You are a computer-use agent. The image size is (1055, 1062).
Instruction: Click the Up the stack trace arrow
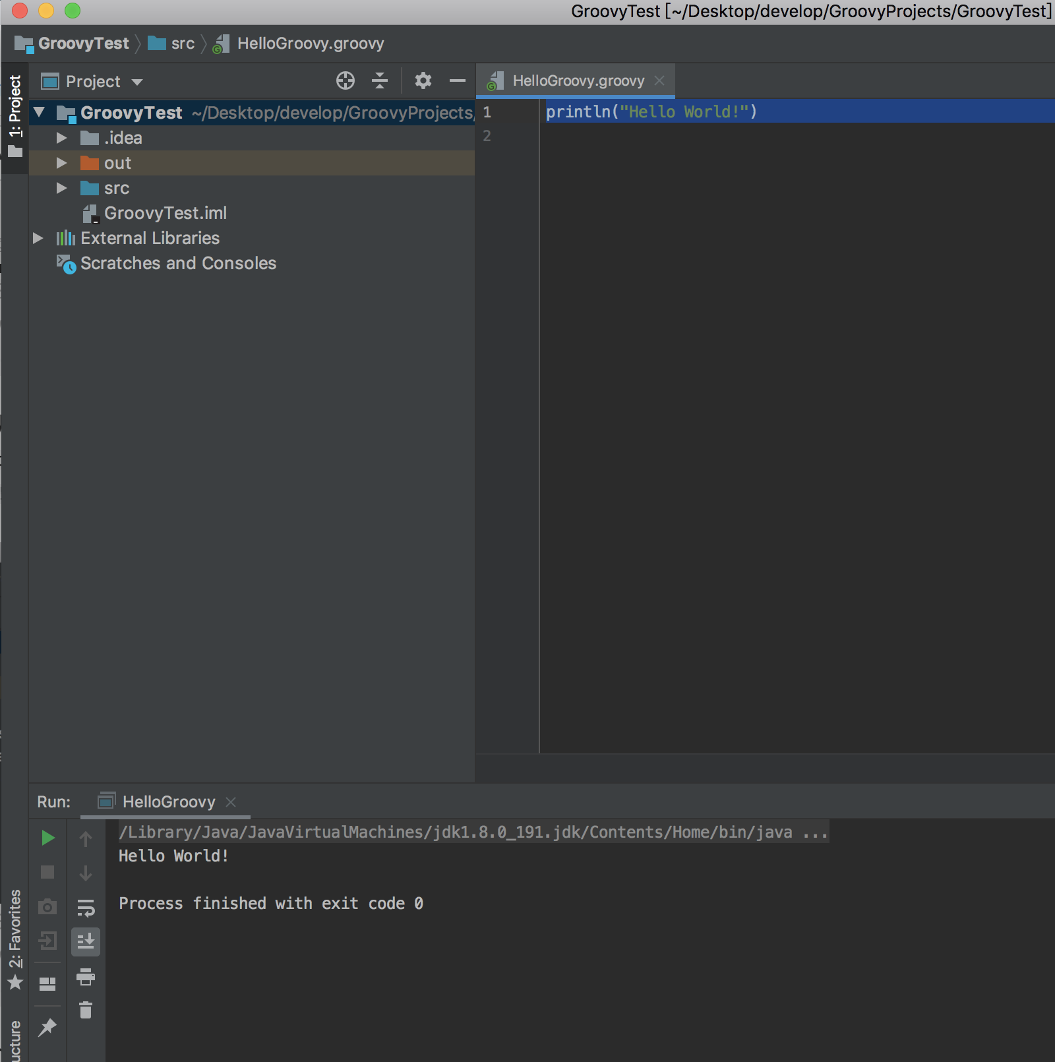86,838
